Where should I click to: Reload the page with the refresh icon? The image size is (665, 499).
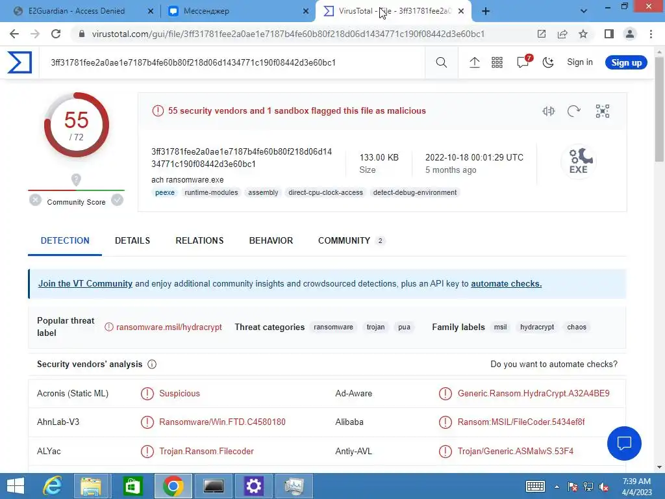click(56, 34)
